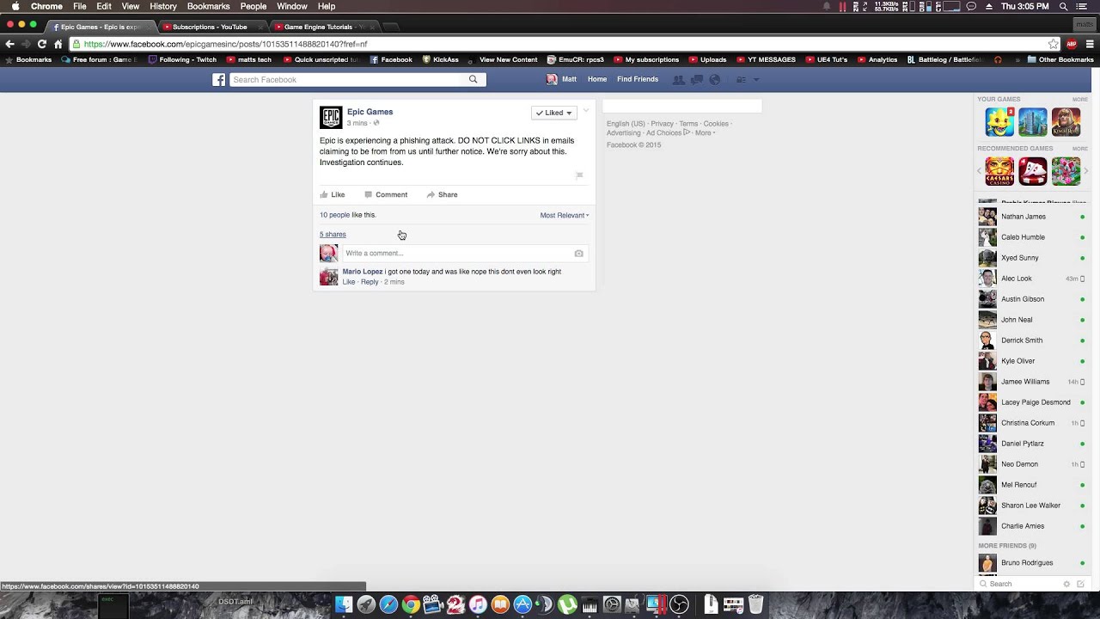
Task: Click Chrome's back arrow
Action: point(10,44)
